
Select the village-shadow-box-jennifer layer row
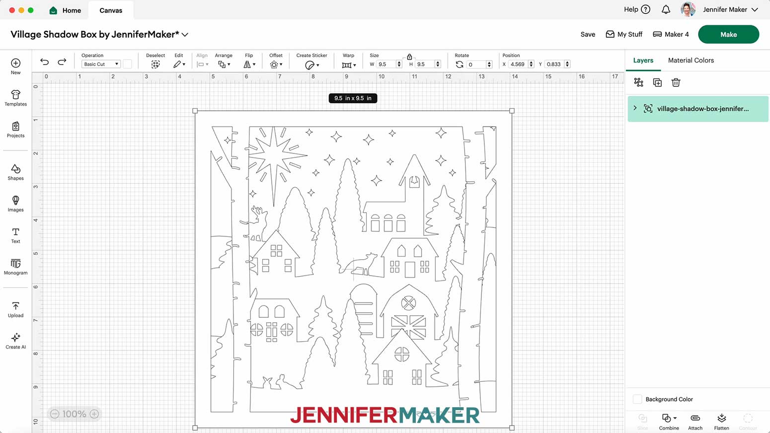(x=698, y=109)
